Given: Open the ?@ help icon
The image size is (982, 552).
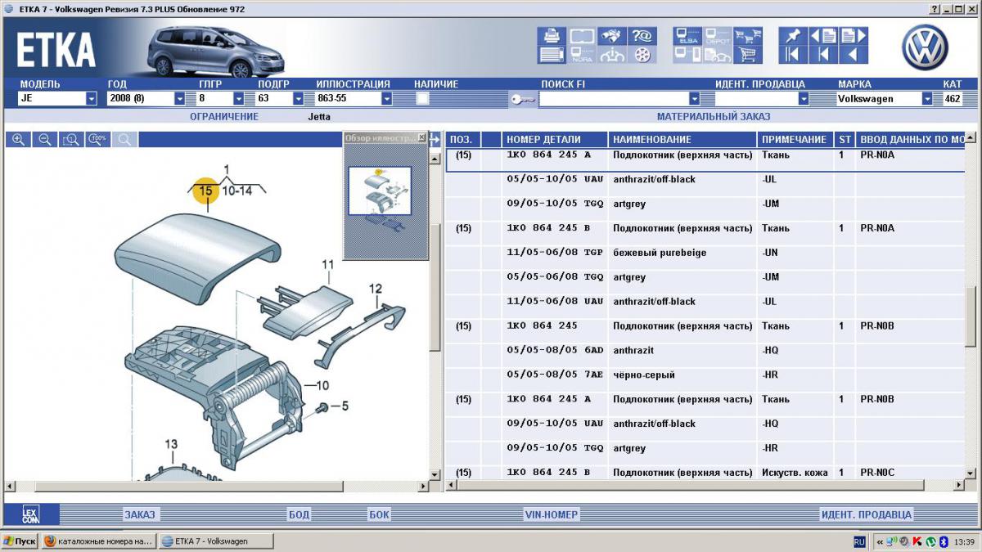Looking at the screenshot, I should coord(642,36).
